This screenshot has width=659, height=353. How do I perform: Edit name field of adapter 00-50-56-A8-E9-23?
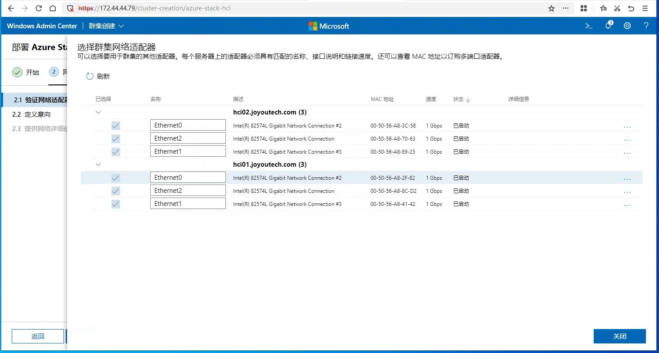click(188, 151)
